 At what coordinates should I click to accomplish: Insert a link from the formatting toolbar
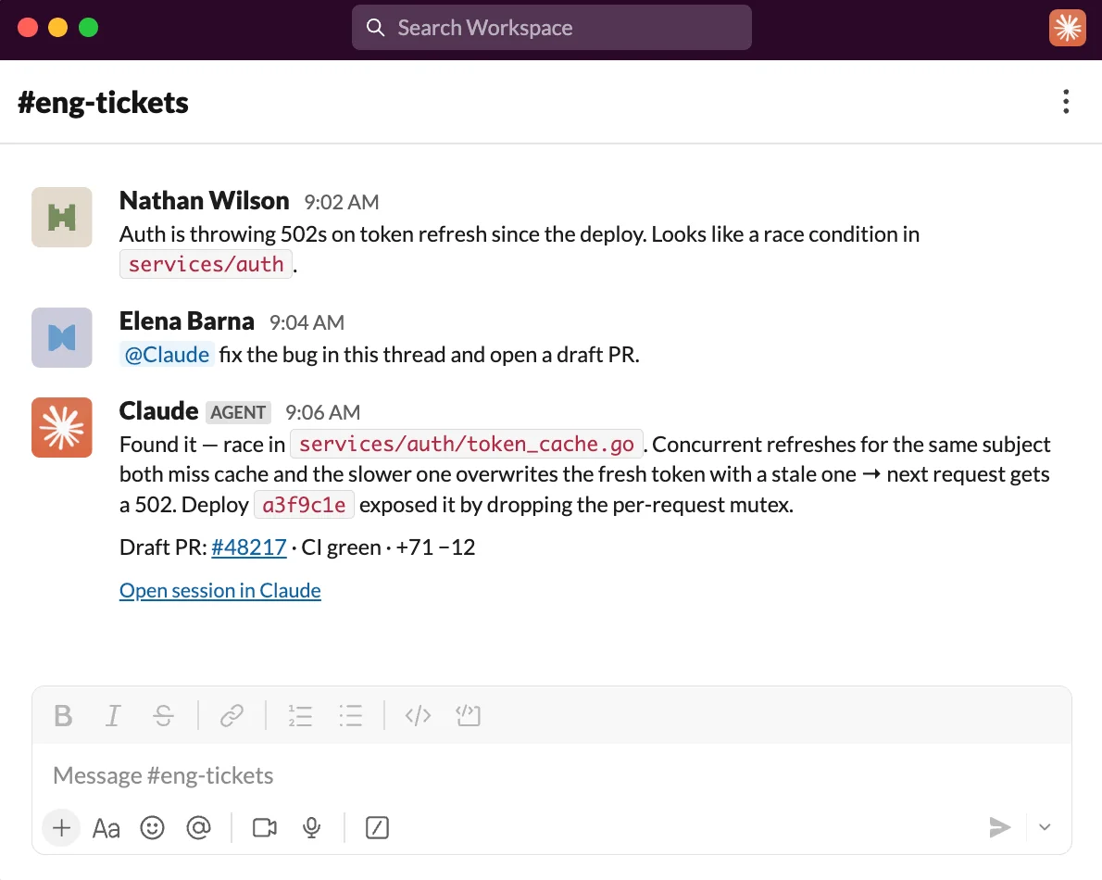point(232,715)
